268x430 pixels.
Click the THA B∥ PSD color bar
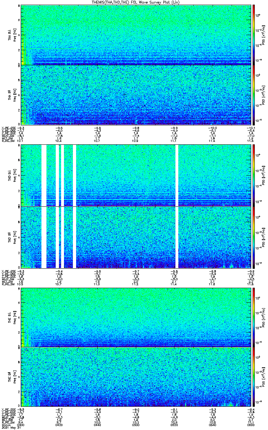(254, 95)
